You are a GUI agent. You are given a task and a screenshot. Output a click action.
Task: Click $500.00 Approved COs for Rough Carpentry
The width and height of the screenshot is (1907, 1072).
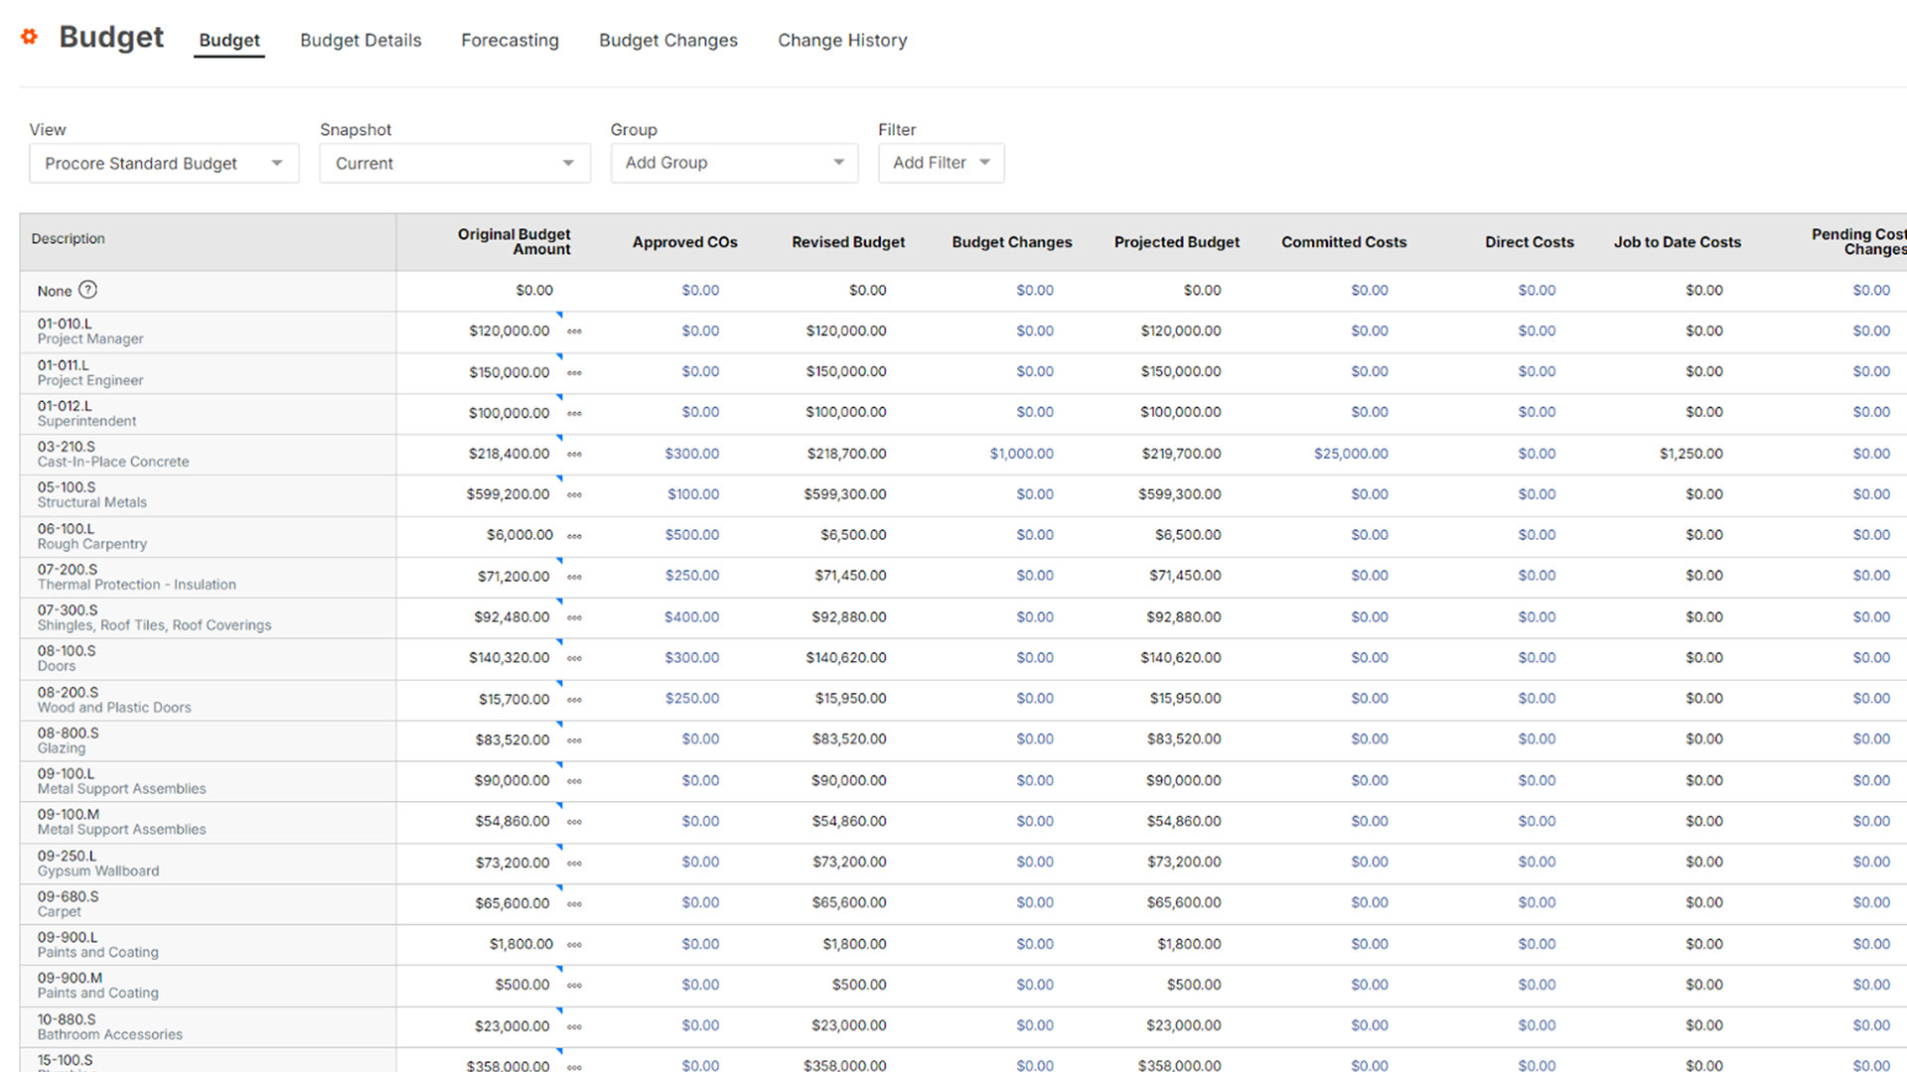pos(692,535)
